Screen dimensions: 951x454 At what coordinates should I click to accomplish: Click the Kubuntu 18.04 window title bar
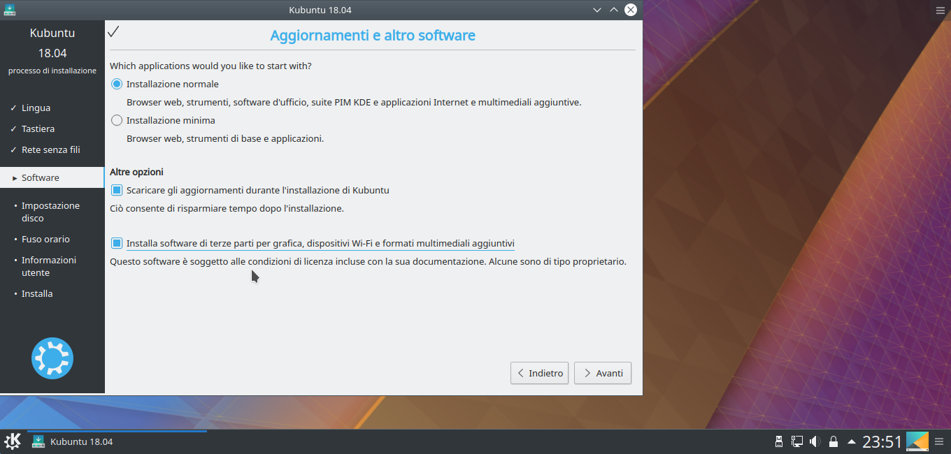[322, 10]
